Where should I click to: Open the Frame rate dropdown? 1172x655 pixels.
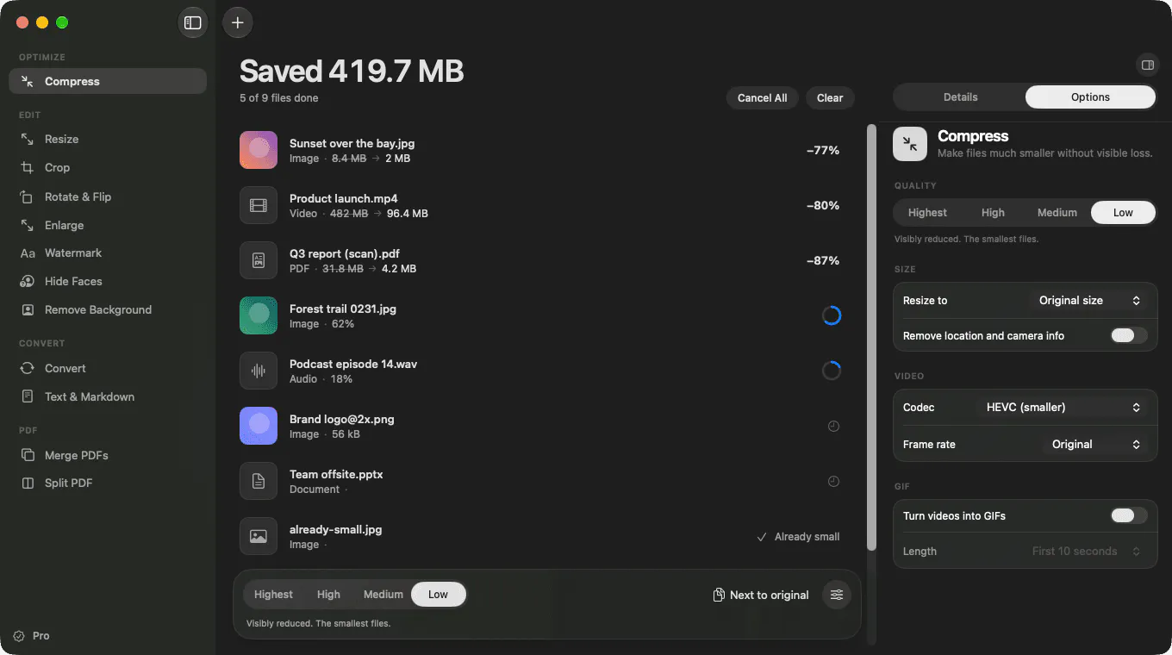tap(1096, 445)
